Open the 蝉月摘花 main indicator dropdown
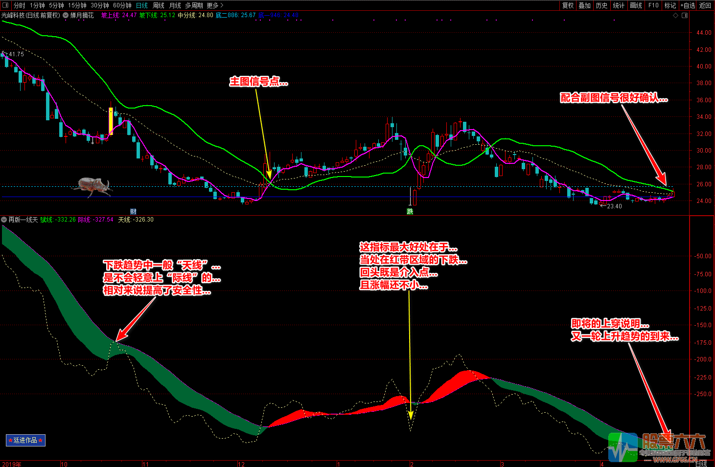The image size is (715, 467). pos(66,15)
